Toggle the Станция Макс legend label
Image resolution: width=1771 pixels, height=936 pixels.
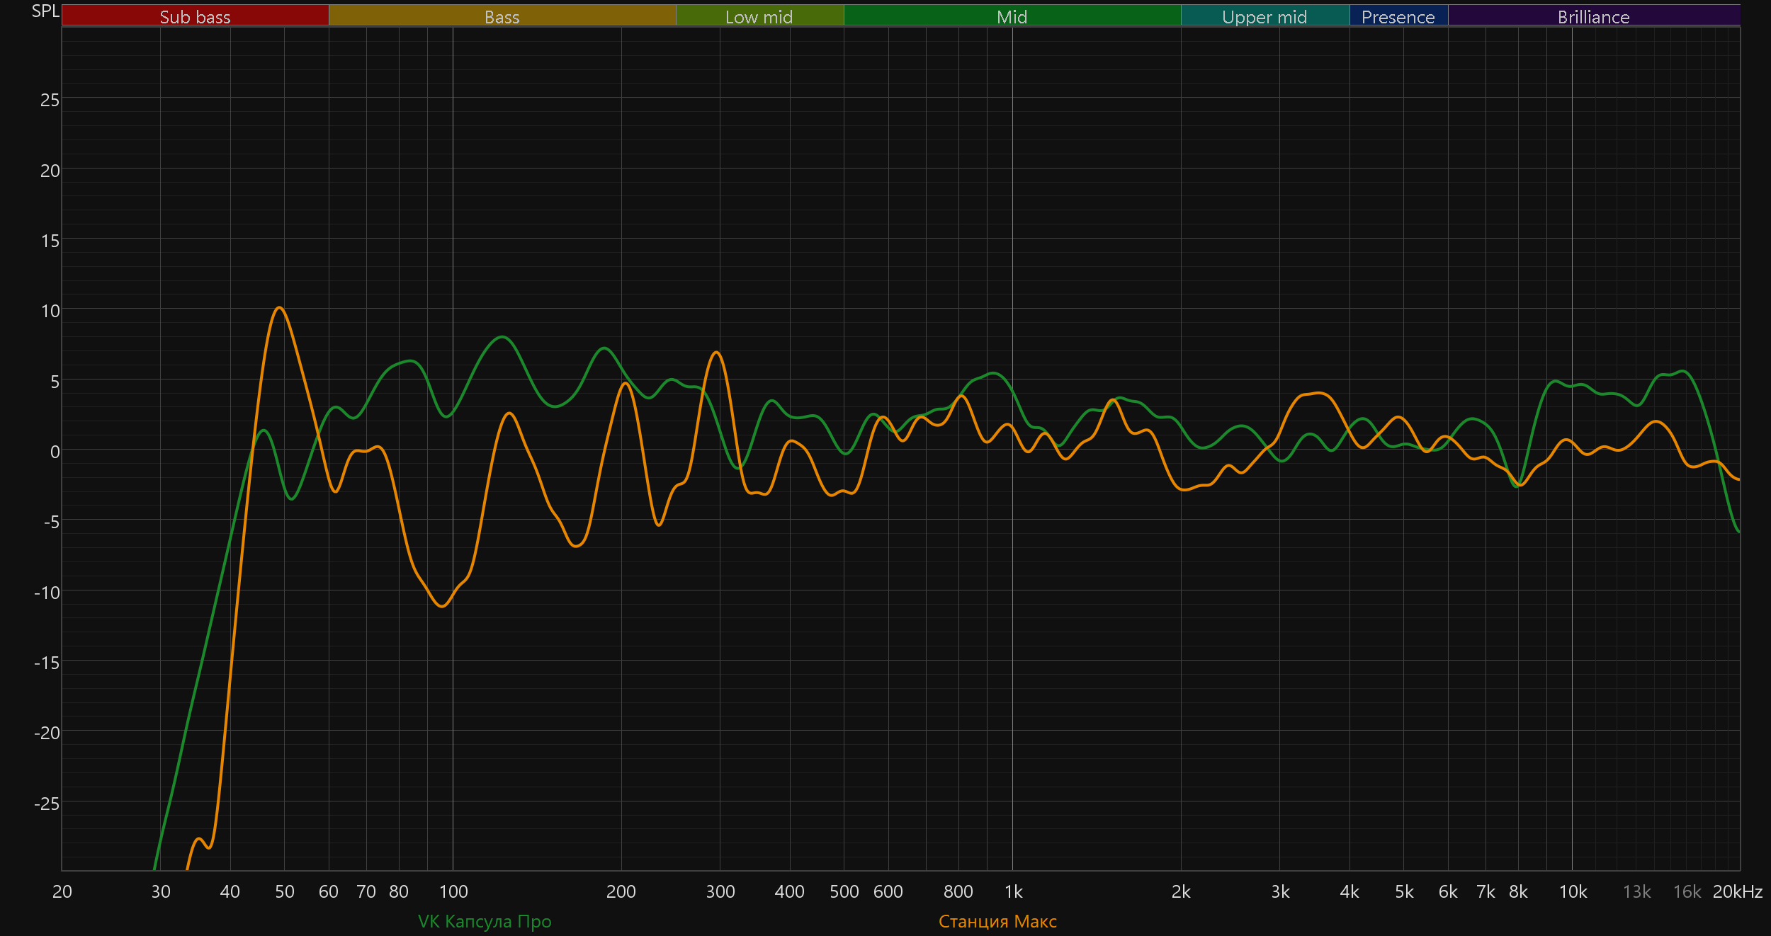997,921
